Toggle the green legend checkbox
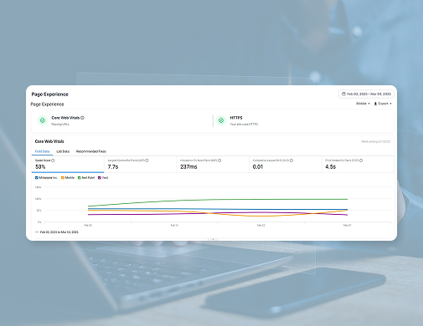The height and width of the screenshot is (326, 423). 80,178
